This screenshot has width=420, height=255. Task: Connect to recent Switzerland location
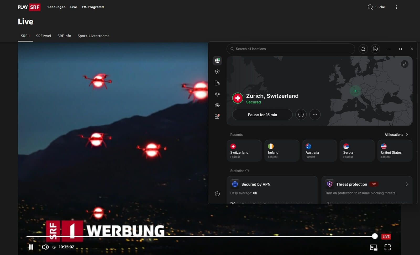click(x=244, y=151)
